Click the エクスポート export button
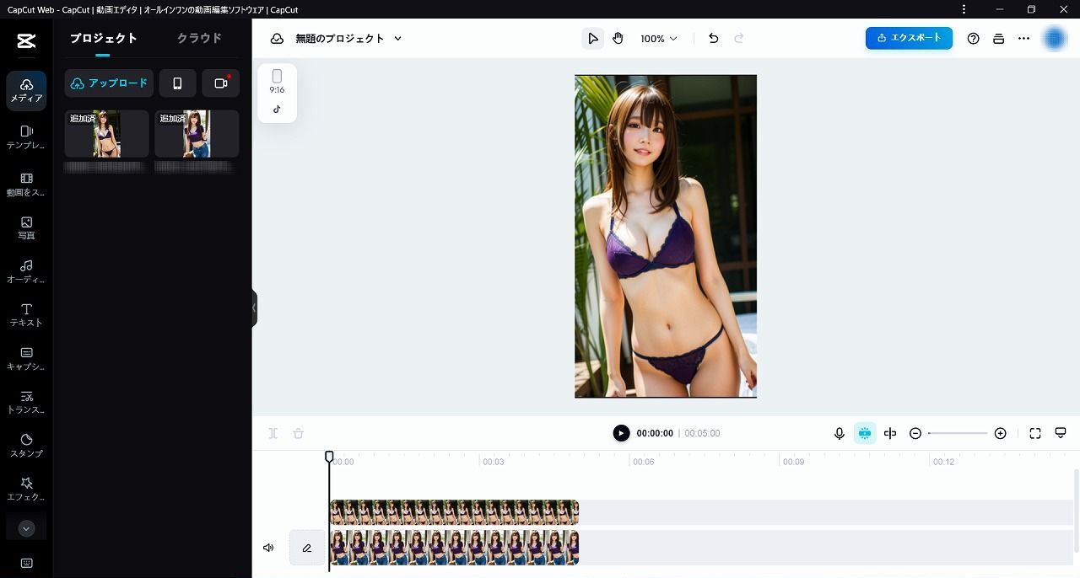Viewport: 1080px width, 578px height. [909, 38]
